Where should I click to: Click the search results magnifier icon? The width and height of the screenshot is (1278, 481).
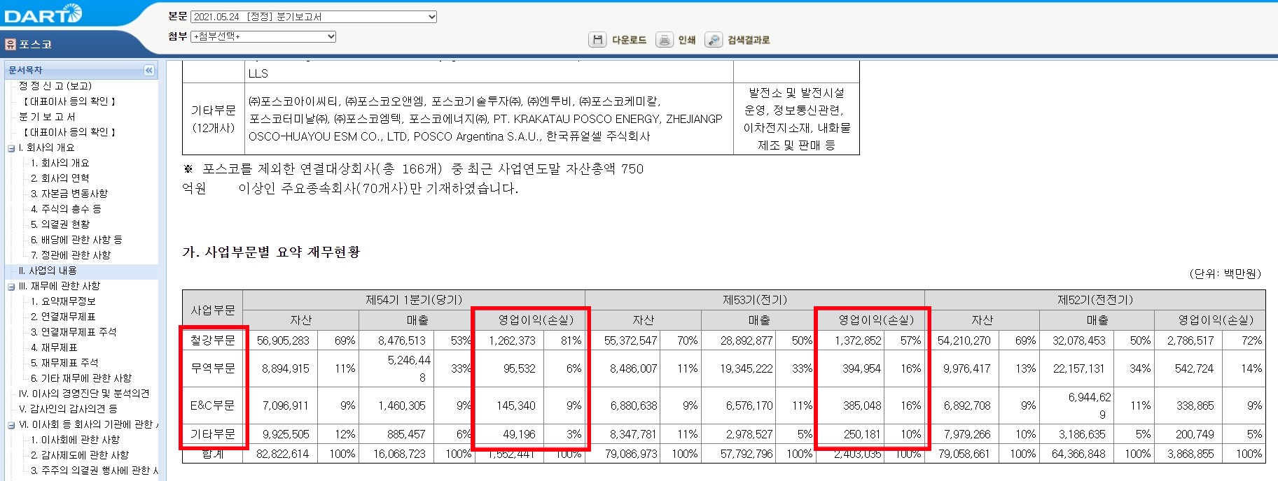coord(713,40)
